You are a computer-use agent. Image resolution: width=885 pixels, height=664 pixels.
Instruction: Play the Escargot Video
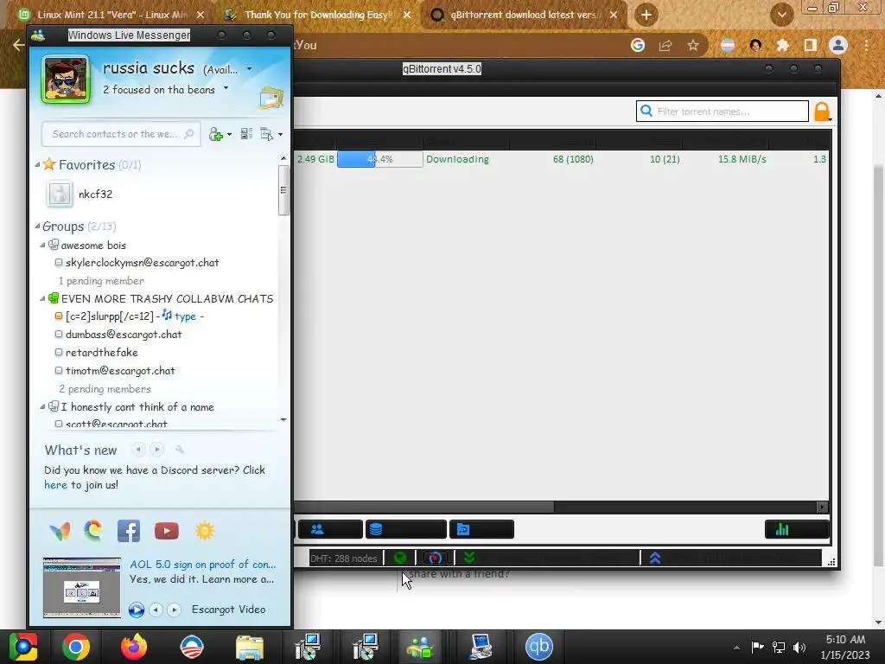(136, 610)
